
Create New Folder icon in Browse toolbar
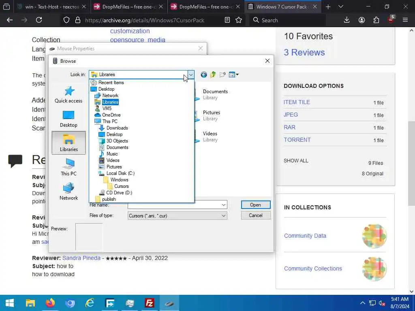[222, 75]
